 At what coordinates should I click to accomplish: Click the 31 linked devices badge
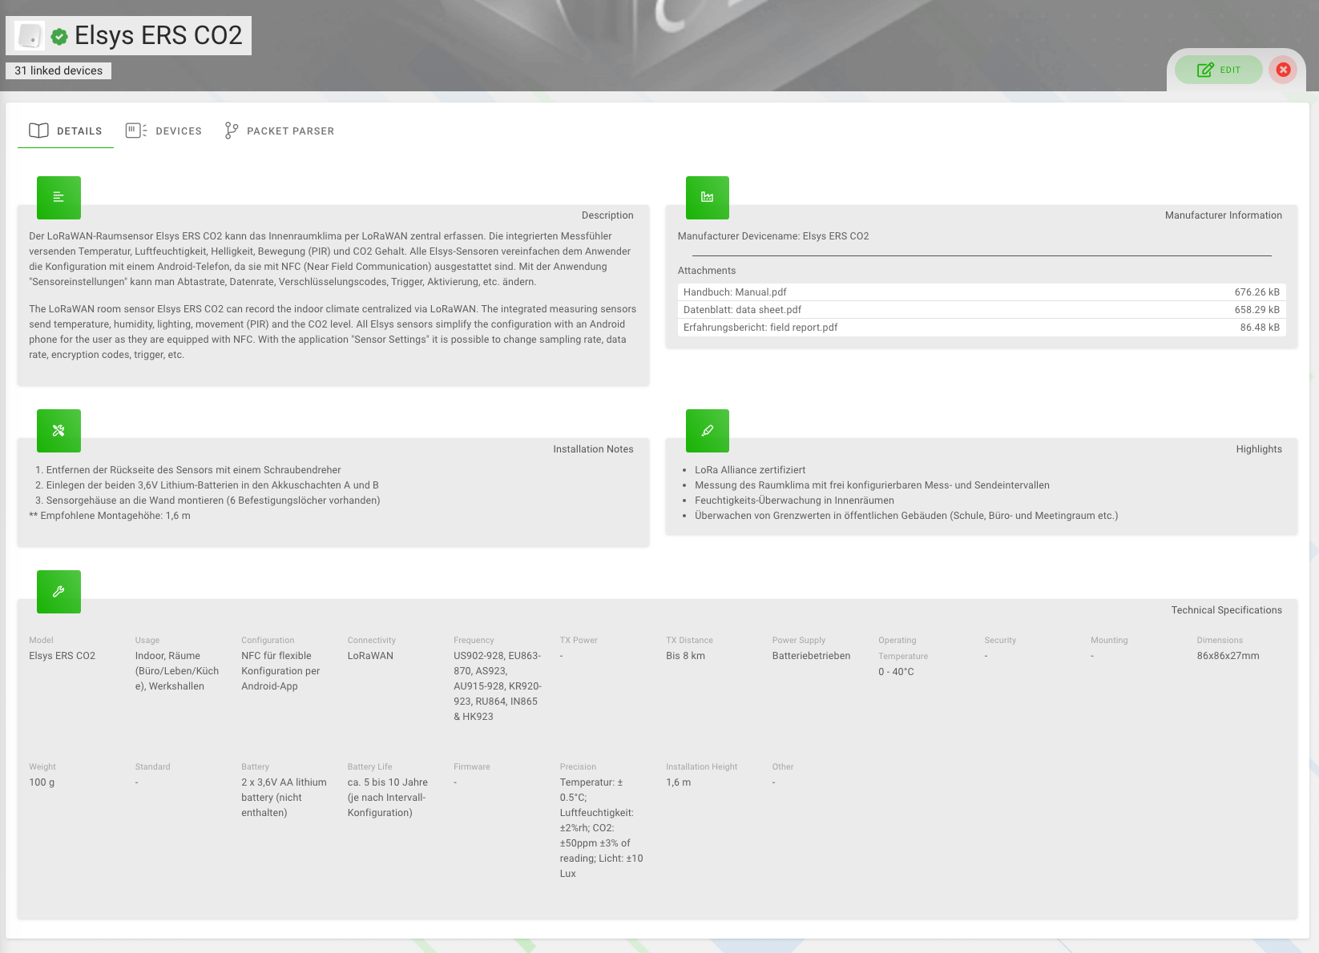[x=58, y=70]
